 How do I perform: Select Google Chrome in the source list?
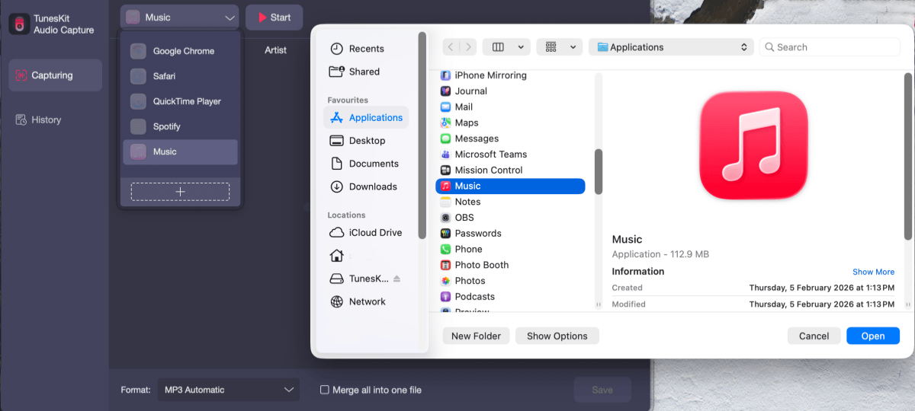coord(180,51)
